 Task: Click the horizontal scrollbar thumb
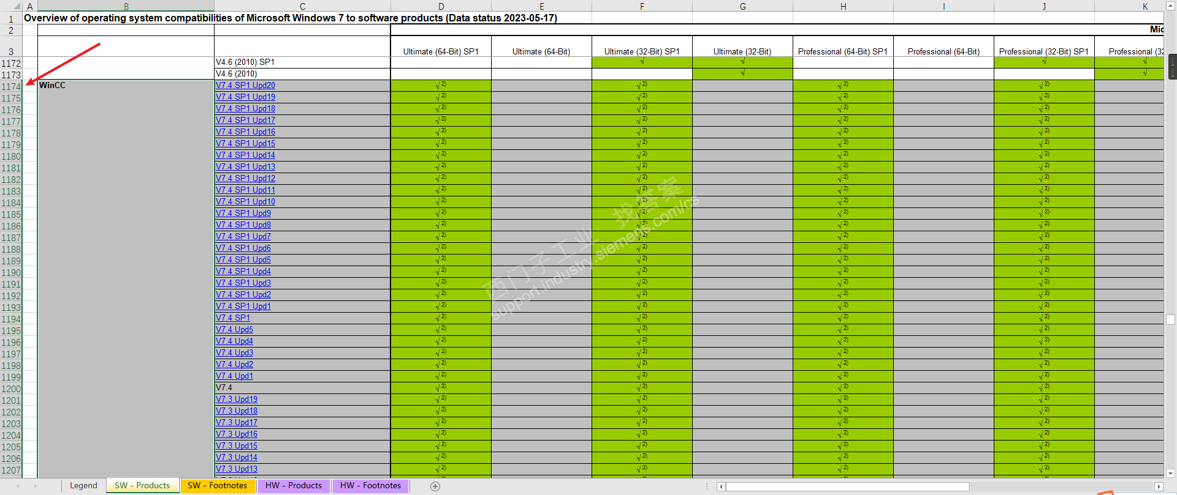click(848, 486)
